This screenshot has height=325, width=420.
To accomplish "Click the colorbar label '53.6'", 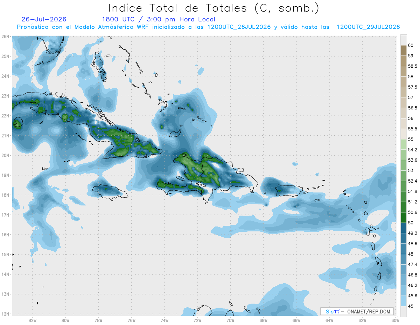I will (412, 160).
